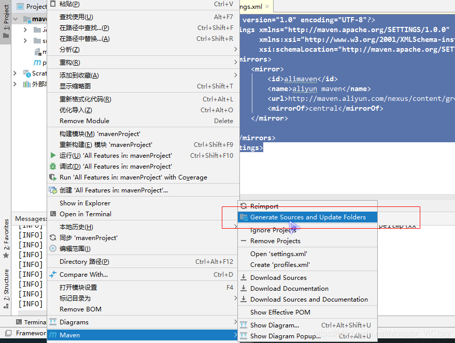Screen dimensions: 455x343
Task: Click the Scratches and Consoles icon
Action: pyautogui.click(x=27, y=73)
